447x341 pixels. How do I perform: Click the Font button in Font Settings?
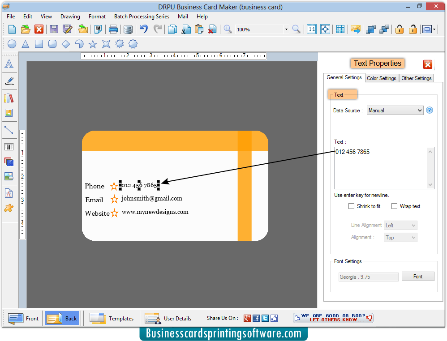point(417,277)
